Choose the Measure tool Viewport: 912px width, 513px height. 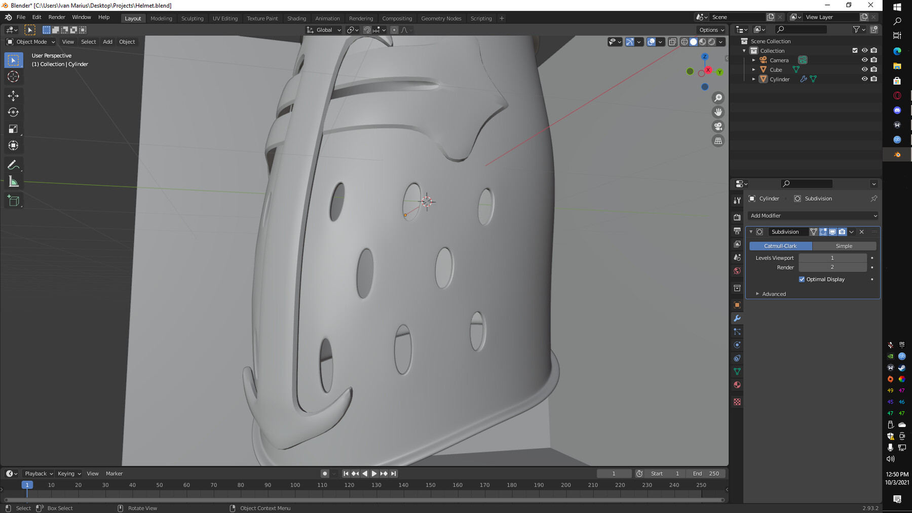click(13, 180)
